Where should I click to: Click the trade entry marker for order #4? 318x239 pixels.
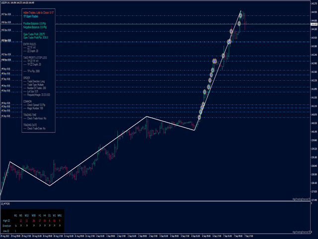pyautogui.click(x=203, y=104)
